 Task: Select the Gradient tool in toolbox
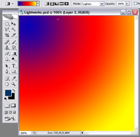click(14, 53)
